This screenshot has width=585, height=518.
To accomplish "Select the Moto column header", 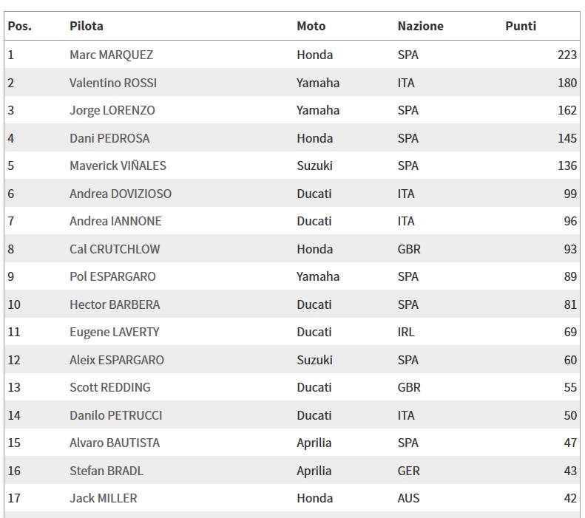I will 311,26.
